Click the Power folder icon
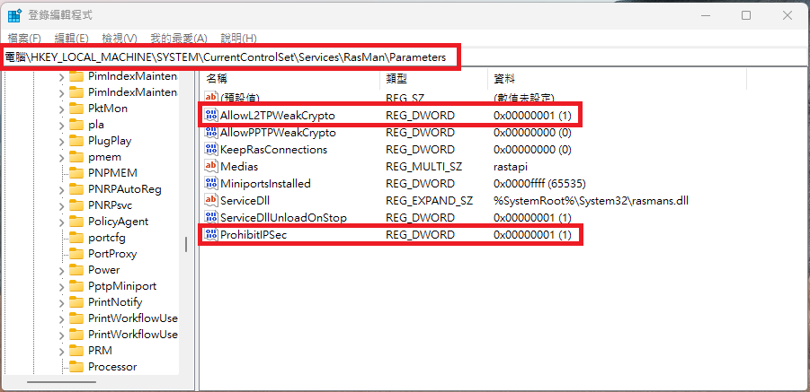Screen dimensions: 810x392 pyautogui.click(x=76, y=270)
